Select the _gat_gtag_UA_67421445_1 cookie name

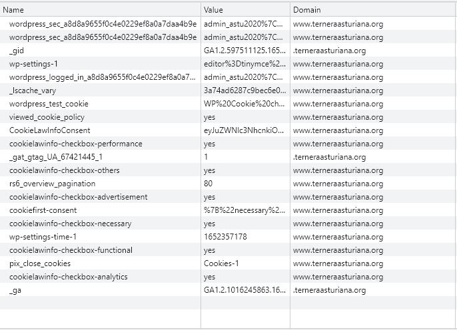click(x=56, y=157)
